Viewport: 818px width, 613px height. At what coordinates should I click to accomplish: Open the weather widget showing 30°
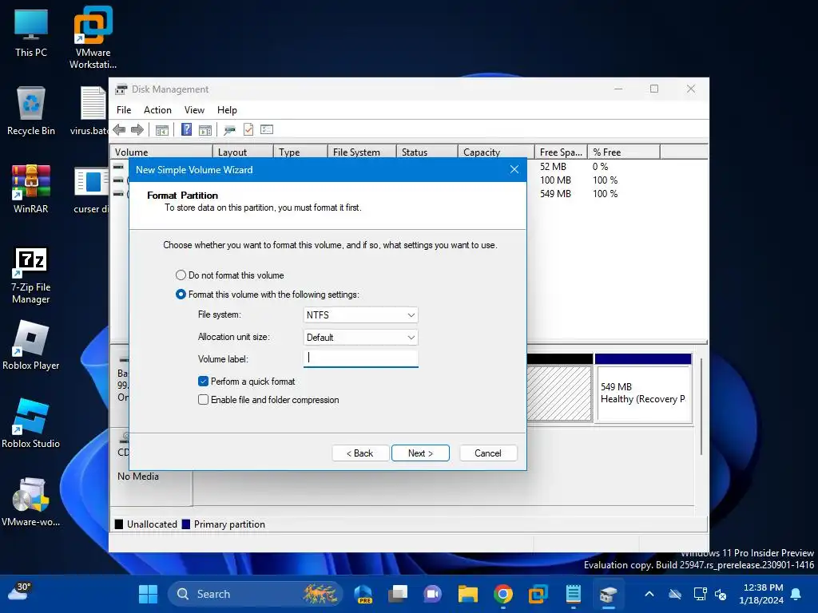coord(20,593)
